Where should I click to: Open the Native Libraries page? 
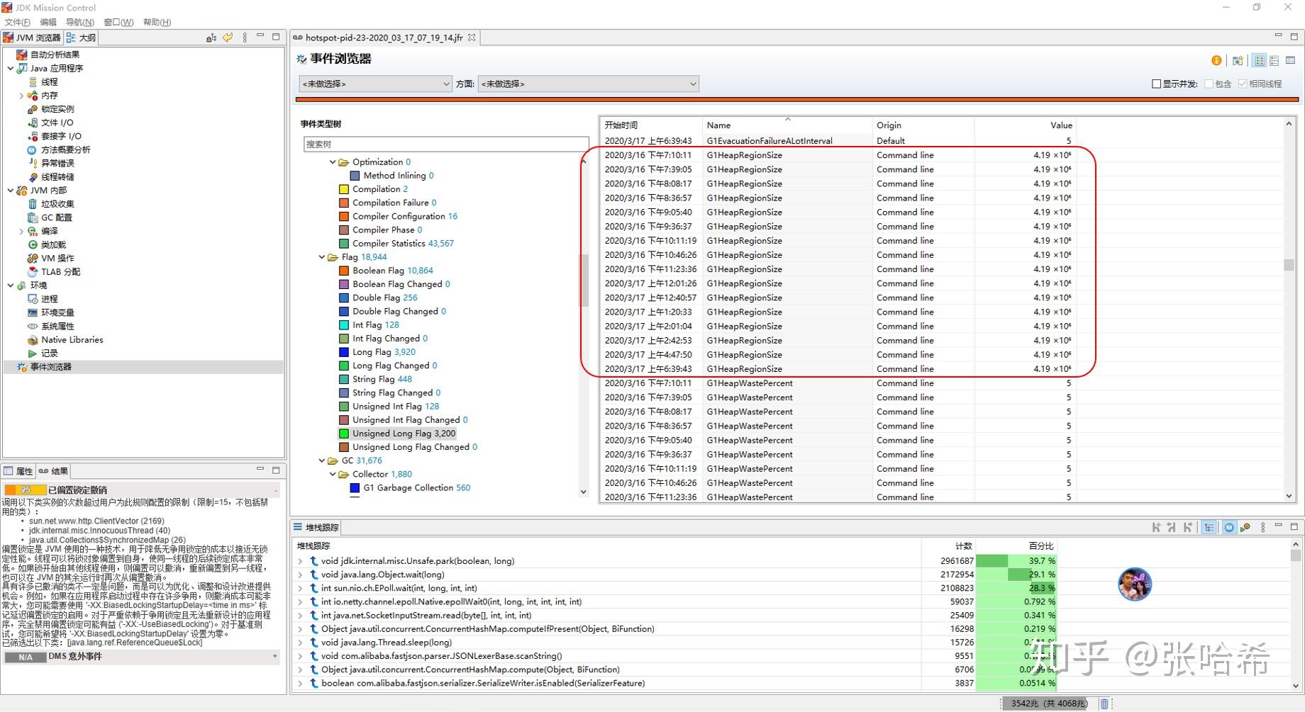[x=72, y=340]
